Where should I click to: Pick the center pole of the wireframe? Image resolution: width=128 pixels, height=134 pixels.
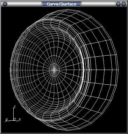pyautogui.click(x=54, y=70)
